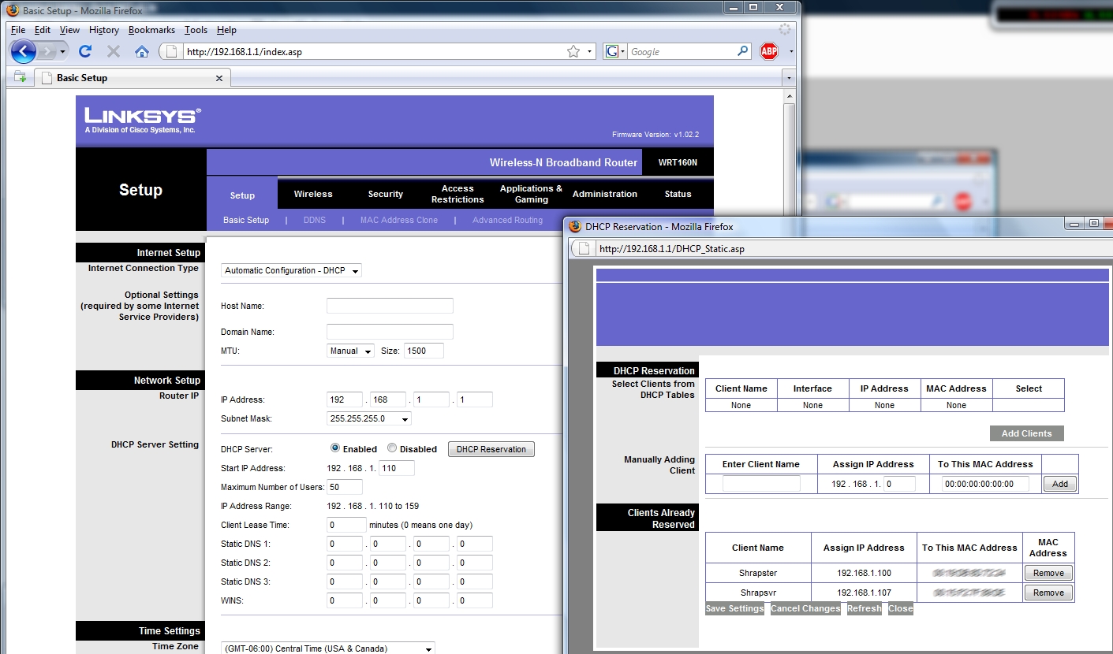
Task: Select DHCP Server Enabled radio button
Action: coord(335,448)
